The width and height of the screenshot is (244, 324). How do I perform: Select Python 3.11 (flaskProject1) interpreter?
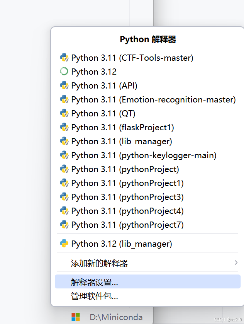[x=148, y=127]
